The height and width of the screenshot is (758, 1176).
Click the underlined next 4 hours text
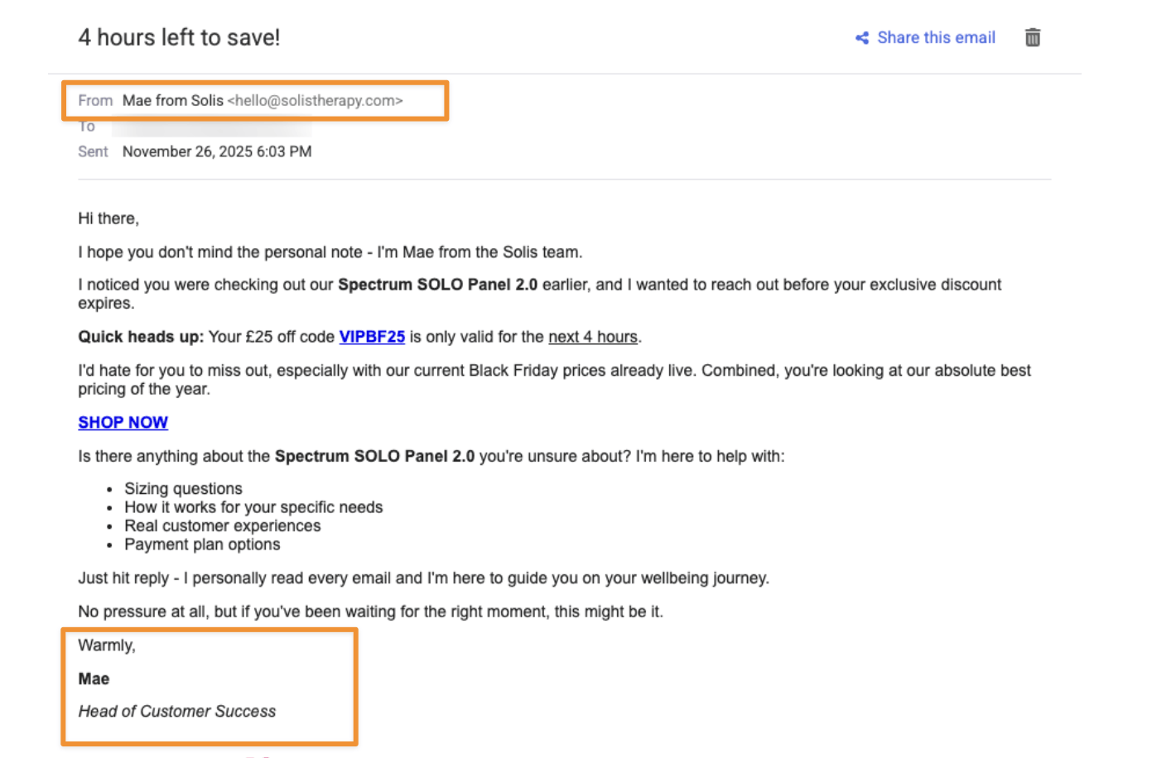[x=593, y=337]
